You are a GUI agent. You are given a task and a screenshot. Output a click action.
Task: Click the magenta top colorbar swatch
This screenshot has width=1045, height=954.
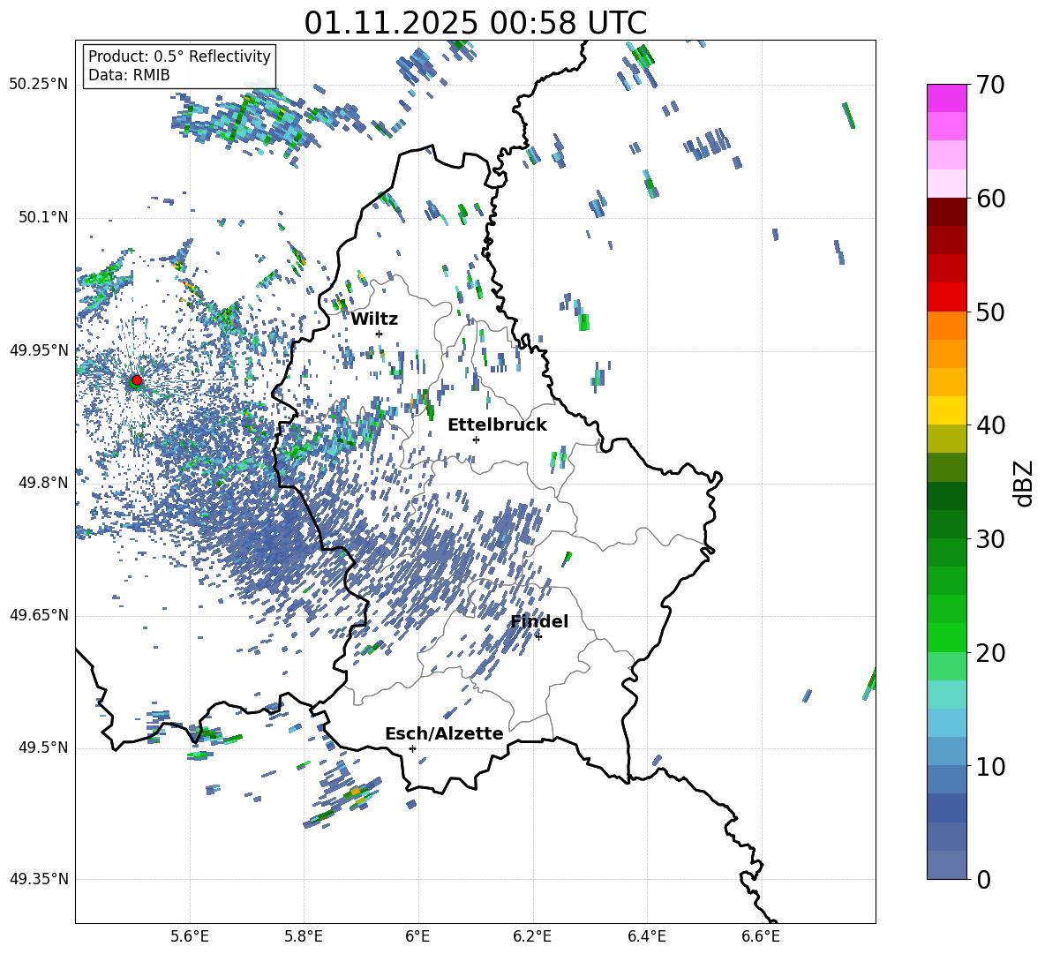point(946,98)
